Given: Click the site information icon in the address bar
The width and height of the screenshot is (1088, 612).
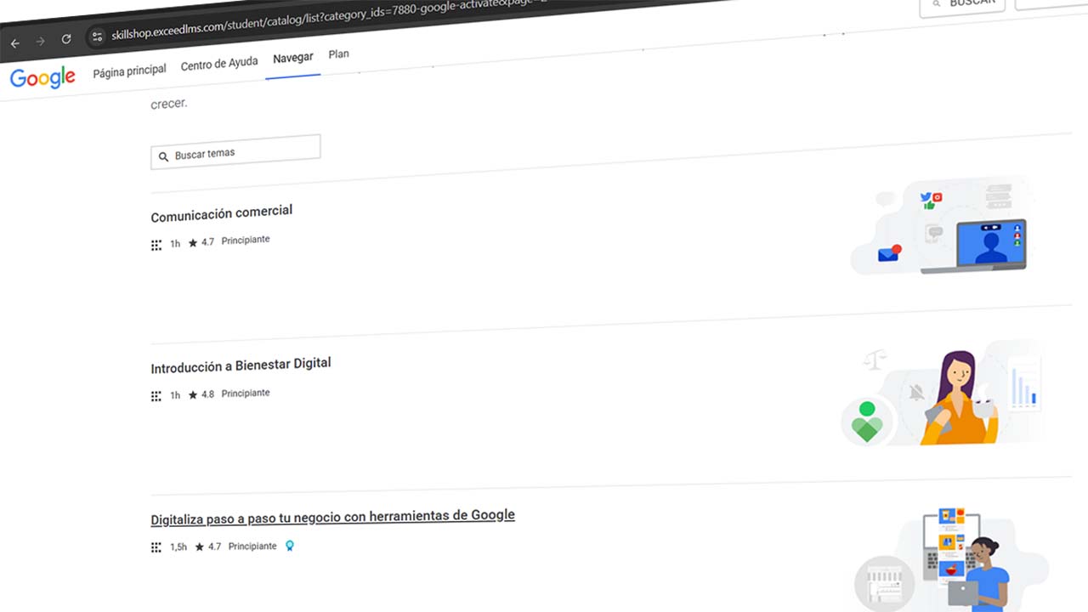Looking at the screenshot, I should tap(97, 37).
